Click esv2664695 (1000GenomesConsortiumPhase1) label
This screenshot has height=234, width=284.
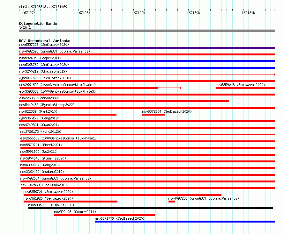click(57, 85)
